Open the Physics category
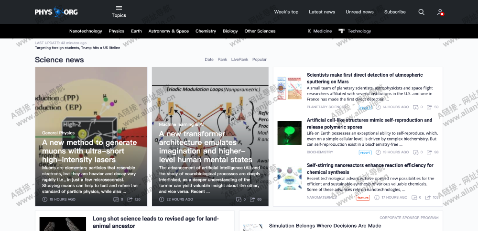478x231 pixels. tap(117, 31)
